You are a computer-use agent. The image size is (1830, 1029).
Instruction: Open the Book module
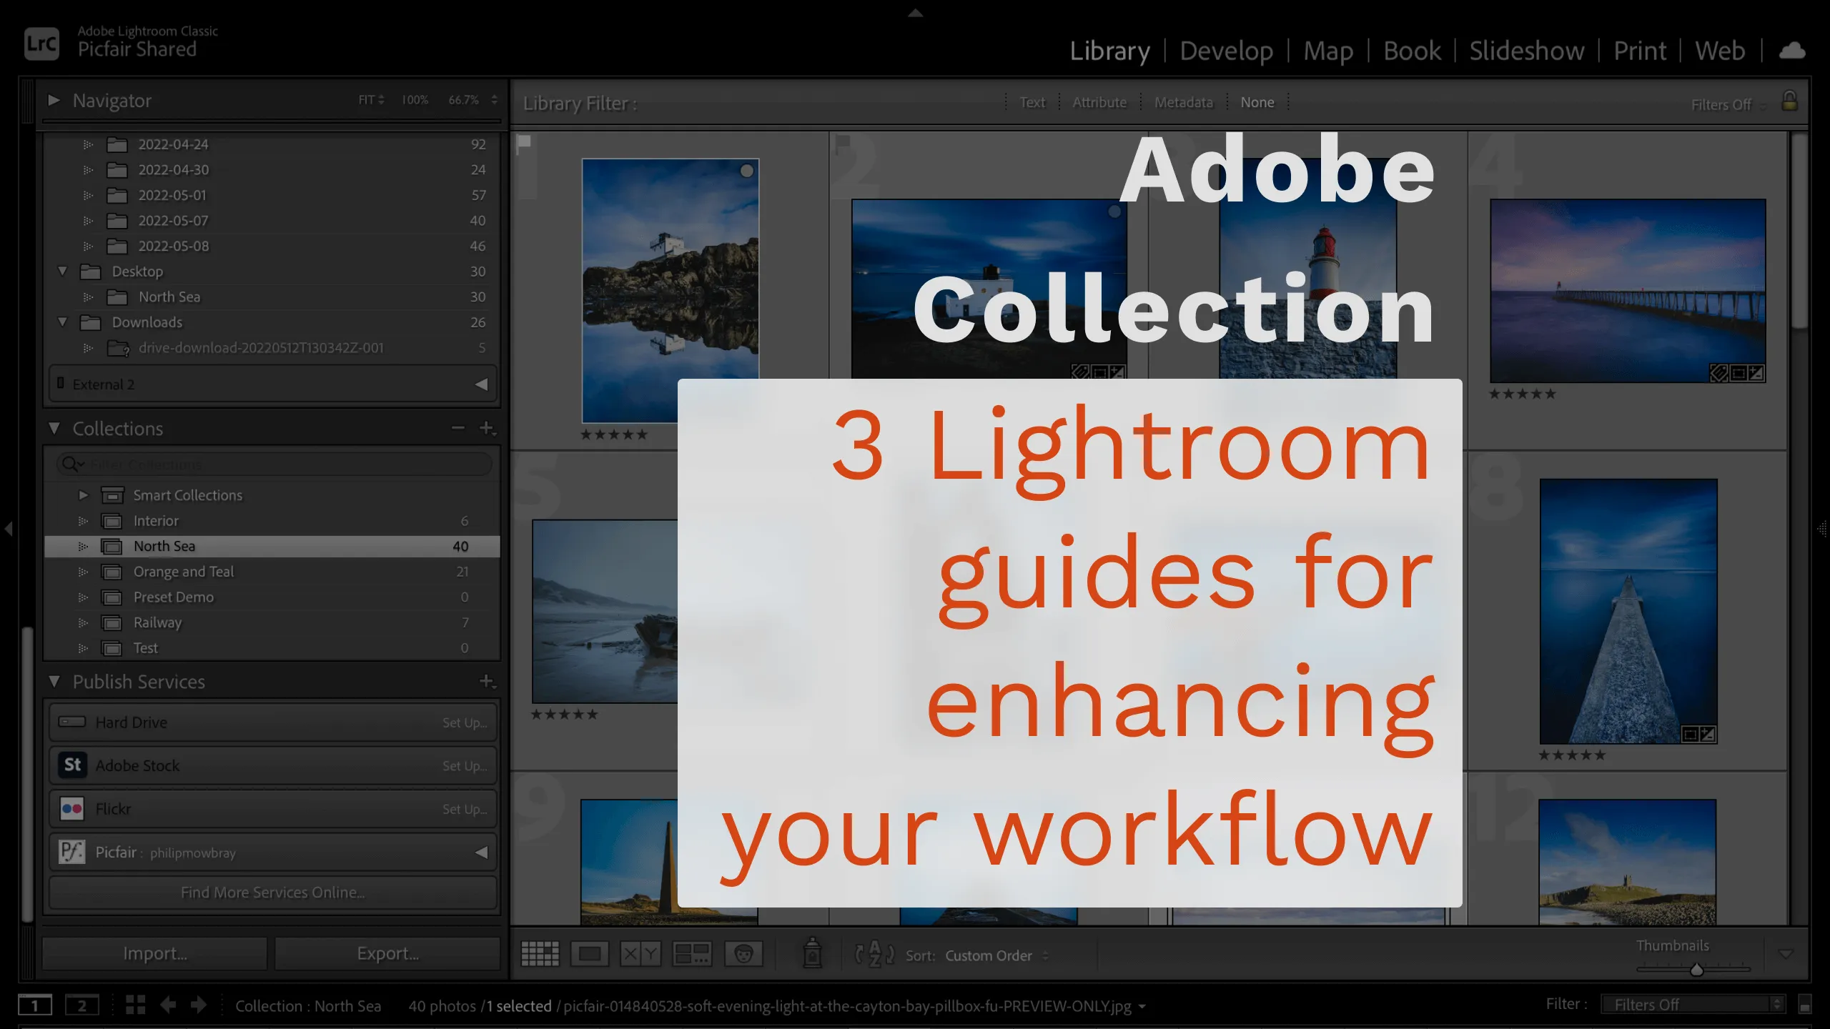[x=1412, y=51]
